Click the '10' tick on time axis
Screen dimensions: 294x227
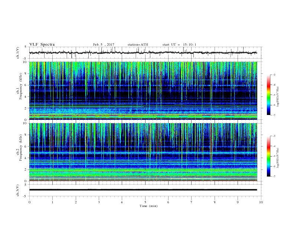point(261,202)
